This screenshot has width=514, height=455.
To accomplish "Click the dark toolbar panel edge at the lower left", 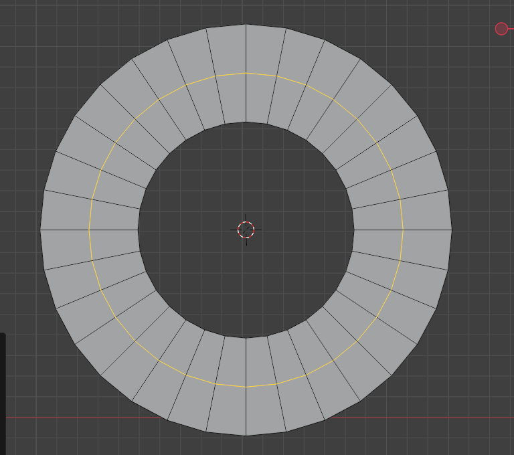I will tap(3, 393).
